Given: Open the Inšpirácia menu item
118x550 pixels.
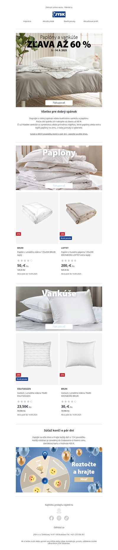Looking at the screenshot, I should tap(27, 21).
